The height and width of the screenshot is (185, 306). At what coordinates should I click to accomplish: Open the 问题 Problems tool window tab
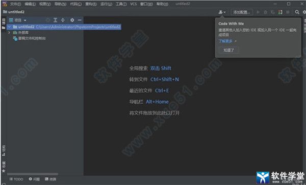click(x=34, y=179)
